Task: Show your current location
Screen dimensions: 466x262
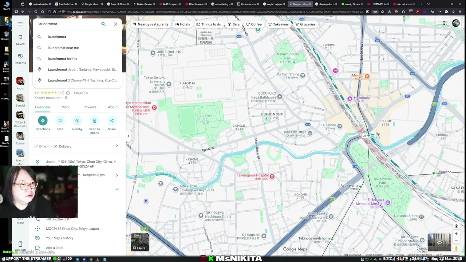Action: click(456, 226)
